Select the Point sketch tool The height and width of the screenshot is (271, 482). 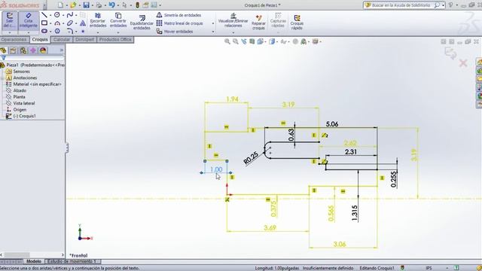(83, 31)
